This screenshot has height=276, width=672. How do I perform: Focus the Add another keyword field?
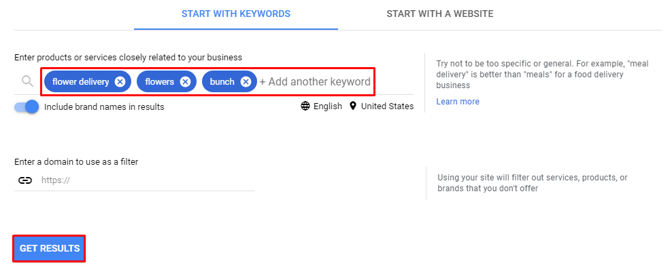coord(315,81)
